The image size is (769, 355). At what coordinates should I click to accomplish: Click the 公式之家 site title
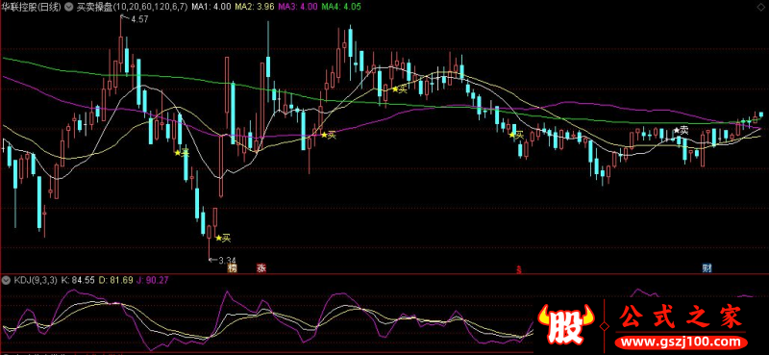[x=682, y=317]
